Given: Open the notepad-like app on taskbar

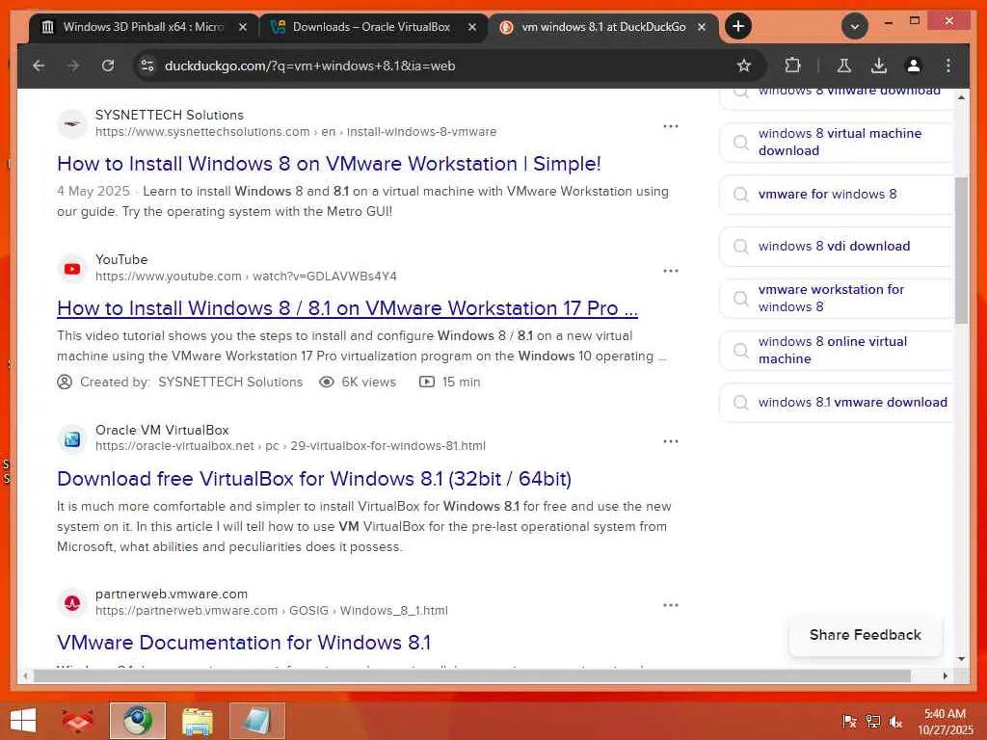Looking at the screenshot, I should pos(256,721).
